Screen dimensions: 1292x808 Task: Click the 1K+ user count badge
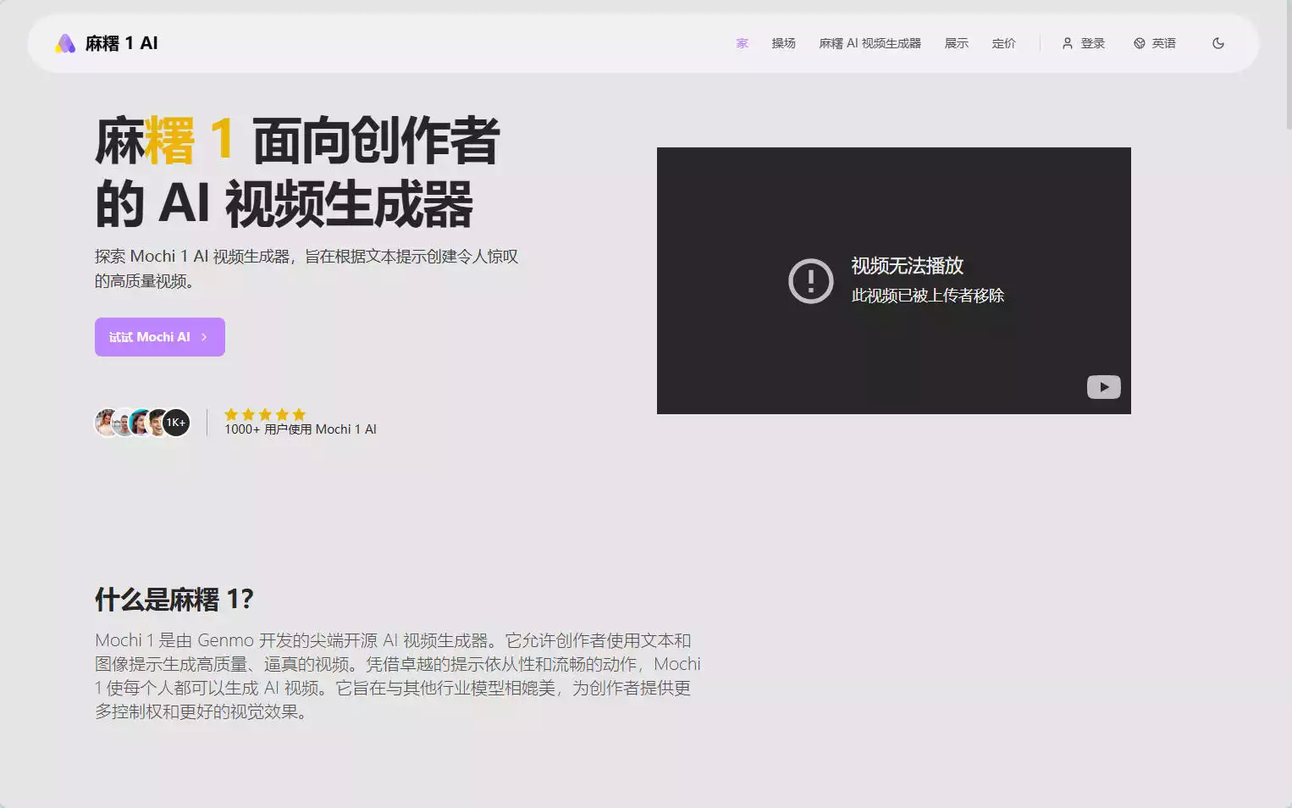tap(176, 422)
